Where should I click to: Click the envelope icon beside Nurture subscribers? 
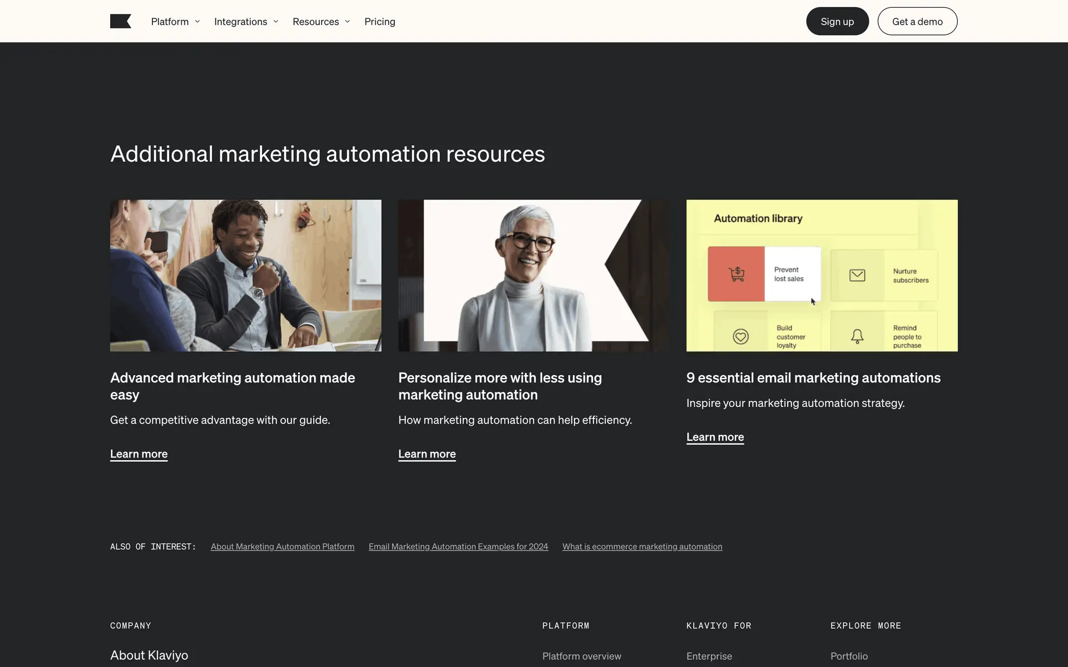[x=857, y=275]
